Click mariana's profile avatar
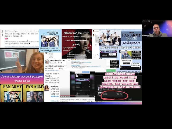The image size is (172, 129). pyautogui.click(x=46, y=88)
